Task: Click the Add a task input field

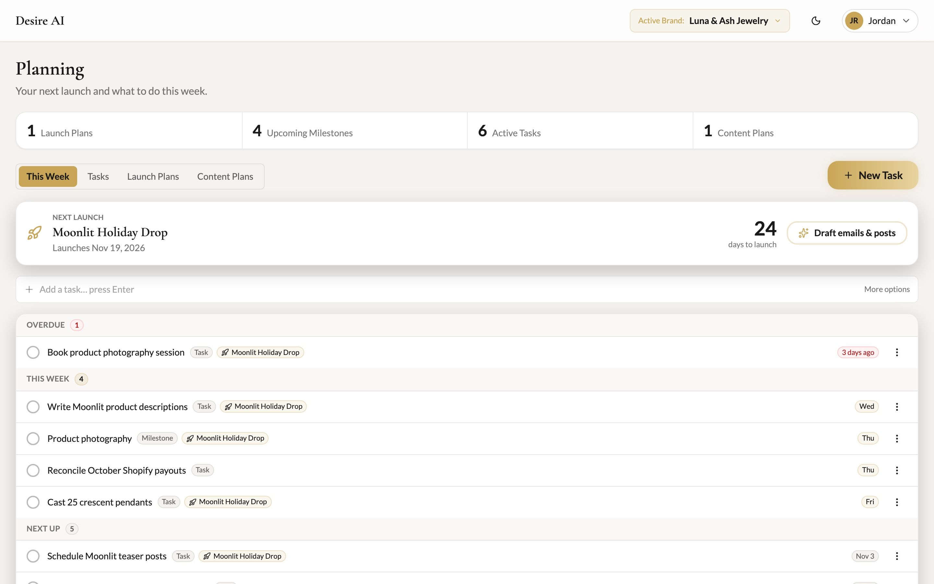Action: tap(467, 289)
